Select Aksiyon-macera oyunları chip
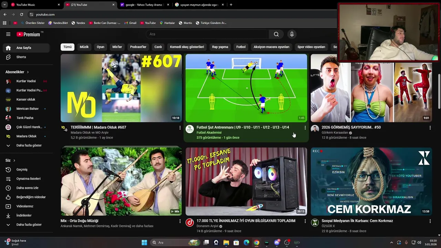Image resolution: width=441 pixels, height=248 pixels. click(x=271, y=47)
